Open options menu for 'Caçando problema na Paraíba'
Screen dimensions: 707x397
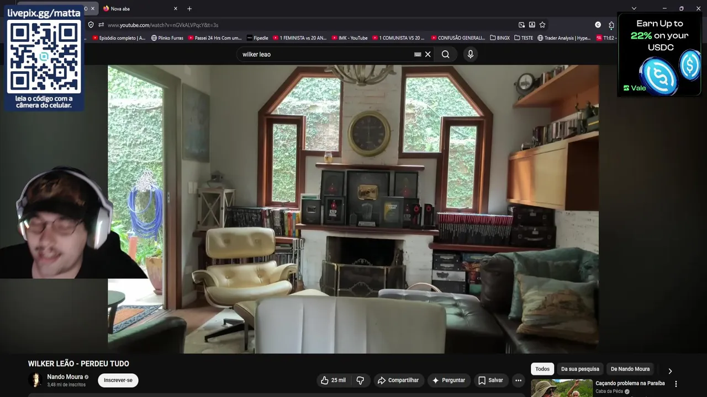click(x=676, y=384)
